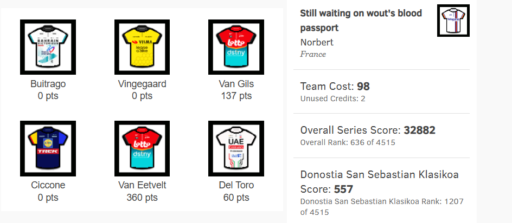The height and width of the screenshot is (223, 512).
Task: Select the Overall Series Score 32882 line
Action: pyautogui.click(x=368, y=130)
